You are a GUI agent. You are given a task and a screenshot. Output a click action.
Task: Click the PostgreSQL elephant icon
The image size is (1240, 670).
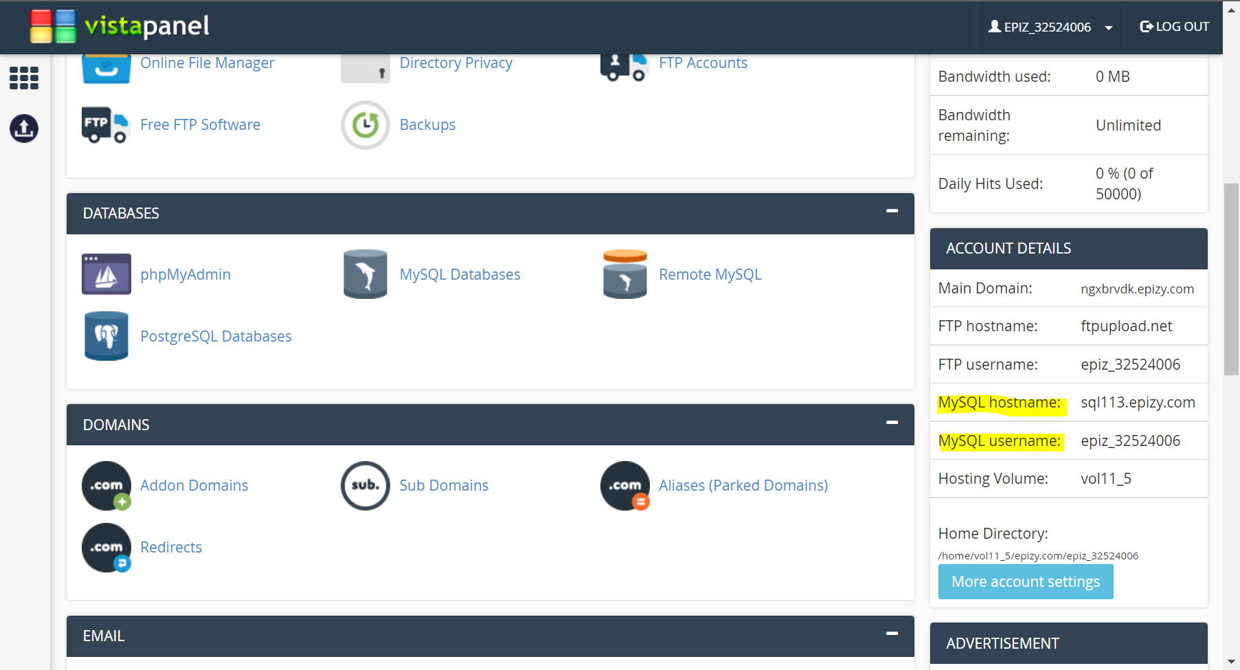point(106,336)
